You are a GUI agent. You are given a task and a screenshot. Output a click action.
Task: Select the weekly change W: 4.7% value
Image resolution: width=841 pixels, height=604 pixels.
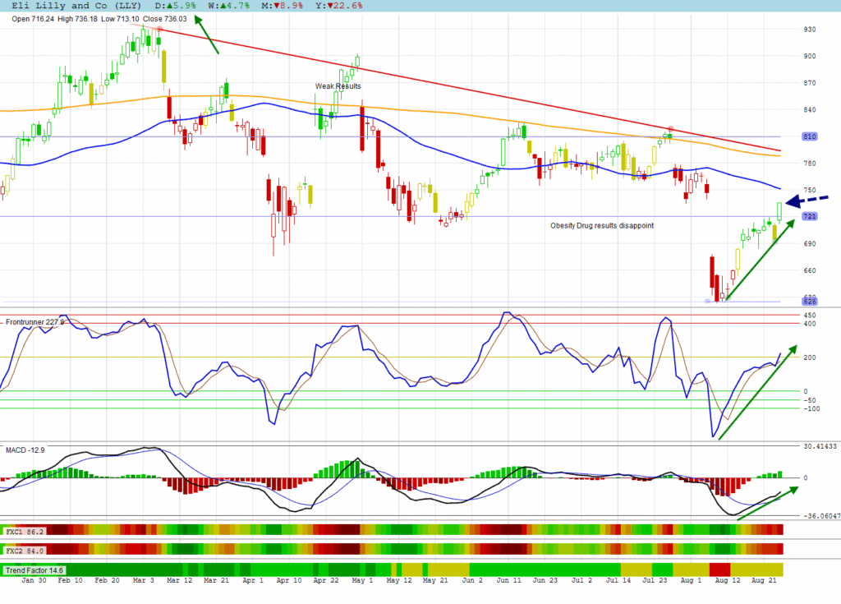coord(229,6)
